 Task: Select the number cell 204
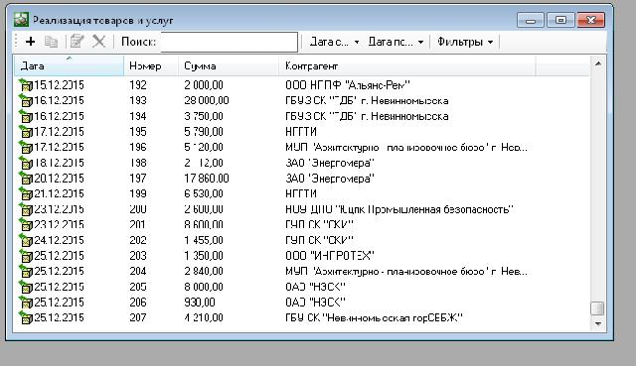point(138,271)
